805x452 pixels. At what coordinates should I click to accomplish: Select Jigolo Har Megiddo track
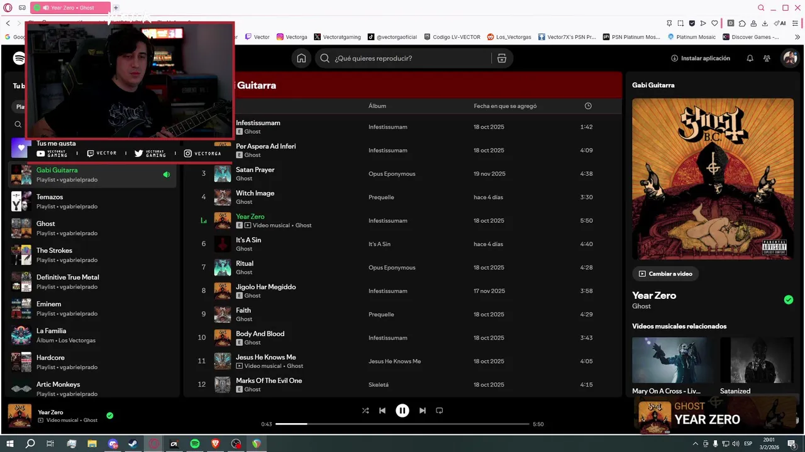pos(402,291)
